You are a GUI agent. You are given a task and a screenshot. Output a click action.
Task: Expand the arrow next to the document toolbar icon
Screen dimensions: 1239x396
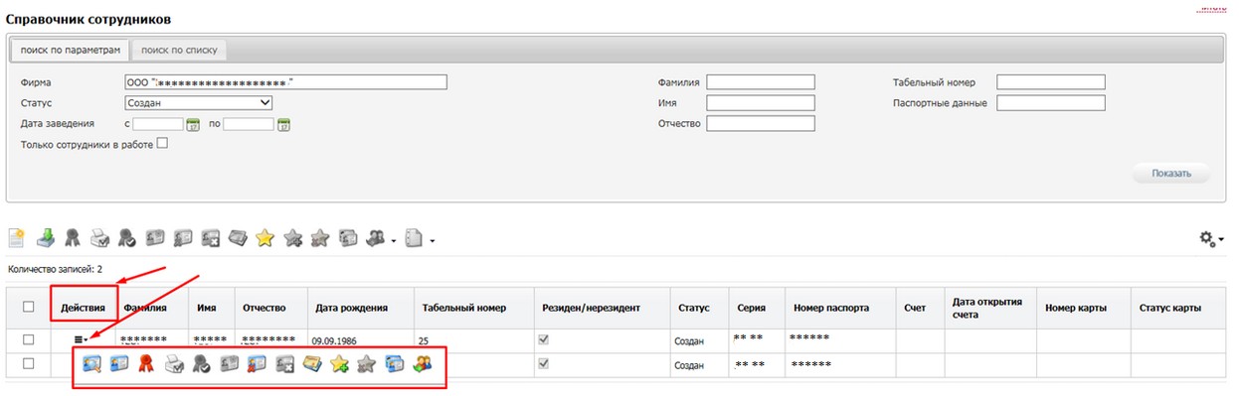432,240
